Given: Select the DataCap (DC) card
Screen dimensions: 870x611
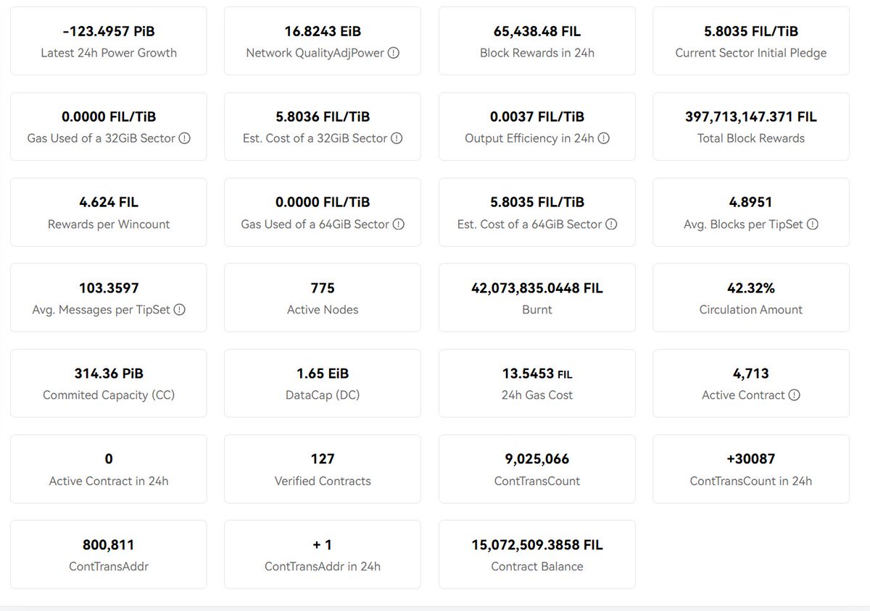Looking at the screenshot, I should tap(323, 383).
